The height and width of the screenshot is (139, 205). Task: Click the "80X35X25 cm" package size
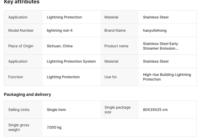point(155,110)
